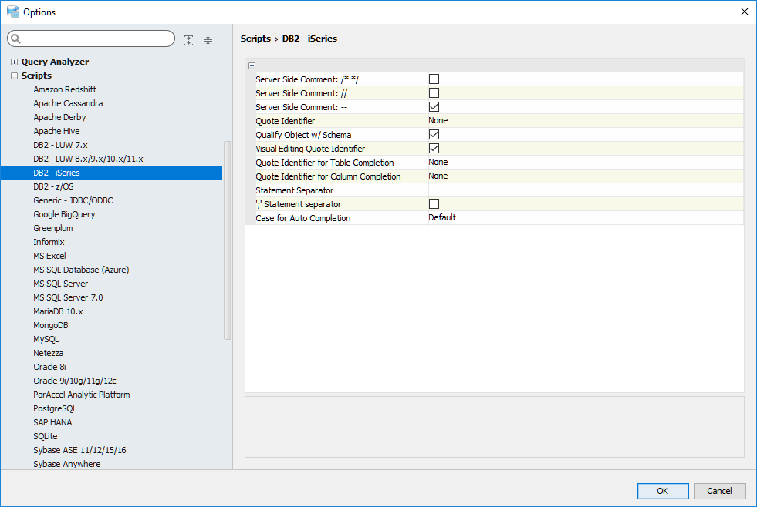Collapse the property grid section
This screenshot has height=507, width=757.
click(252, 66)
